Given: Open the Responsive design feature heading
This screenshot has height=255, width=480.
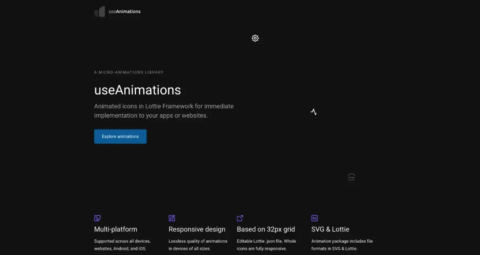Looking at the screenshot, I should [x=197, y=229].
